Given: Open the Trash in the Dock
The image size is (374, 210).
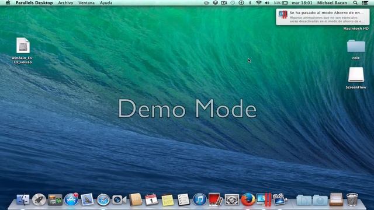Looking at the screenshot, I should point(352,199).
